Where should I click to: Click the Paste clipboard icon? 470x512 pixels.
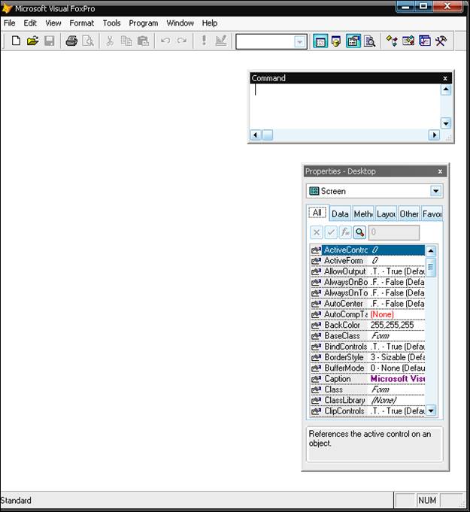(143, 41)
